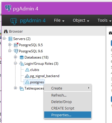Open the Tools menu dropdown

pos(104,20)
